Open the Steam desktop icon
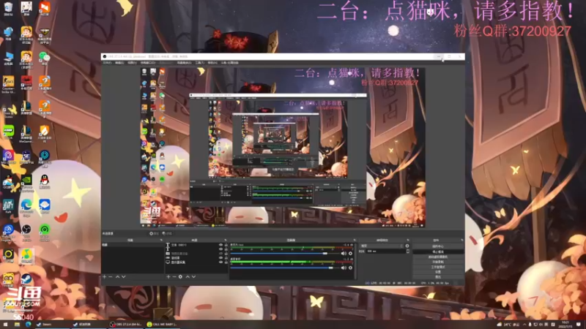This screenshot has height=329, width=586. tap(26, 280)
